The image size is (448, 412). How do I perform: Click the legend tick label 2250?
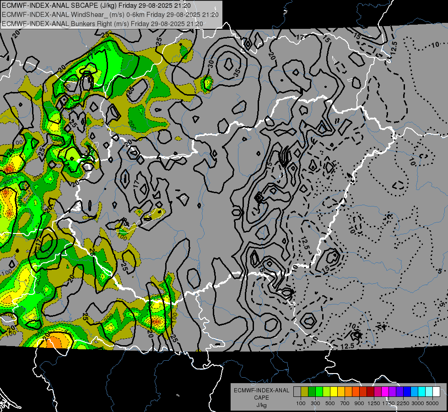click(x=404, y=403)
